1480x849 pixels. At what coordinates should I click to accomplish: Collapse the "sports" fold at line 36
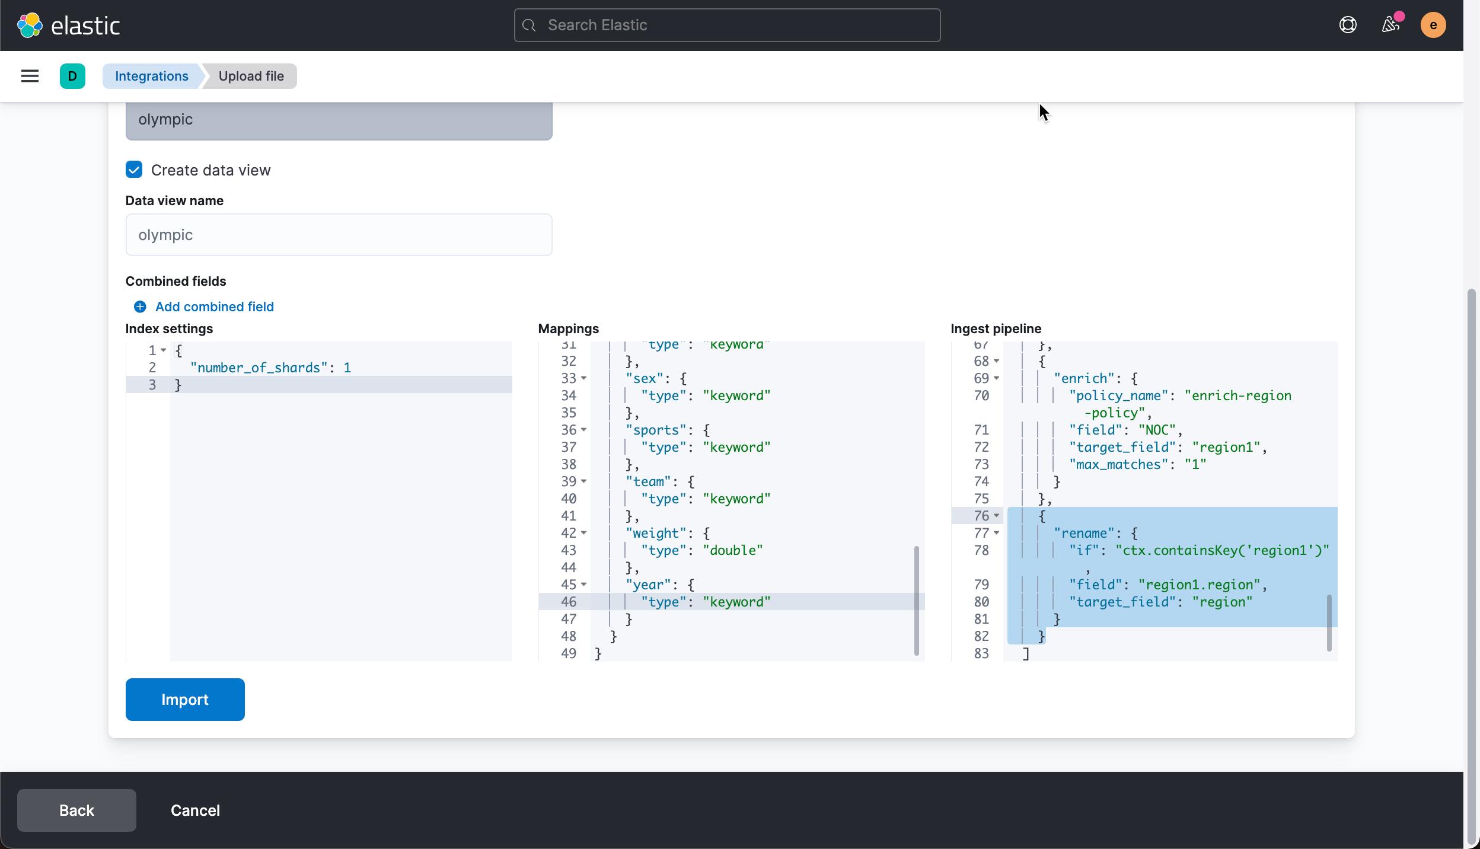[583, 430]
